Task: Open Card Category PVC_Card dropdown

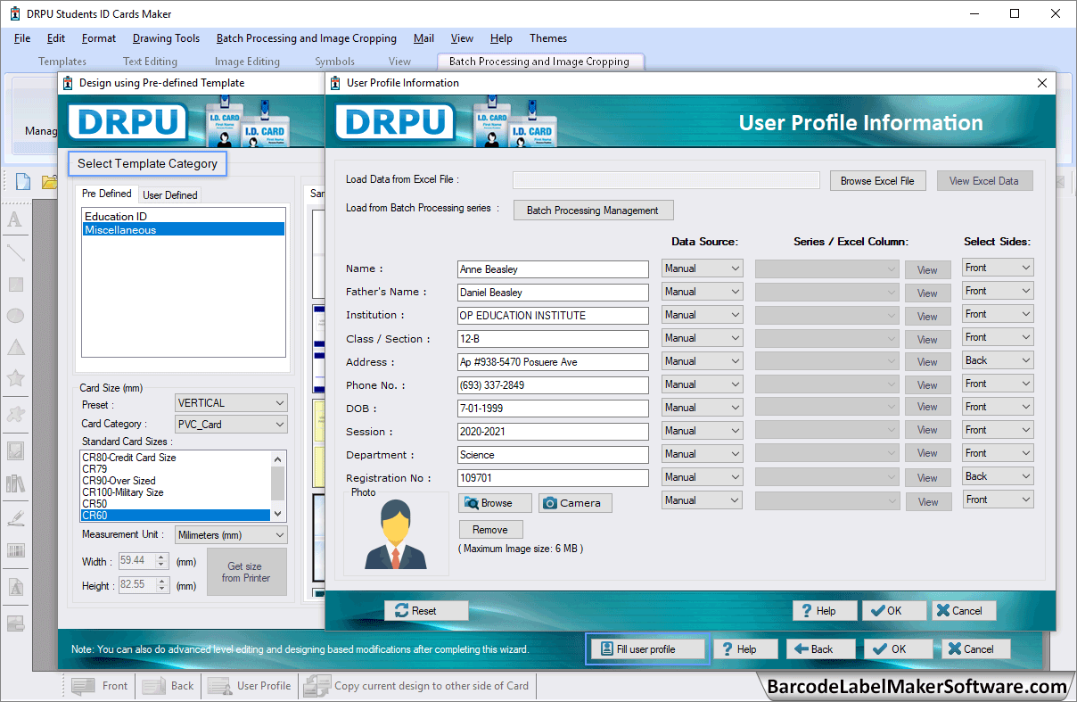Action: click(231, 425)
